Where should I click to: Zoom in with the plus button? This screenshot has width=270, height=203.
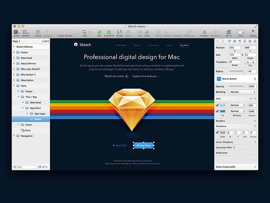click(89, 32)
